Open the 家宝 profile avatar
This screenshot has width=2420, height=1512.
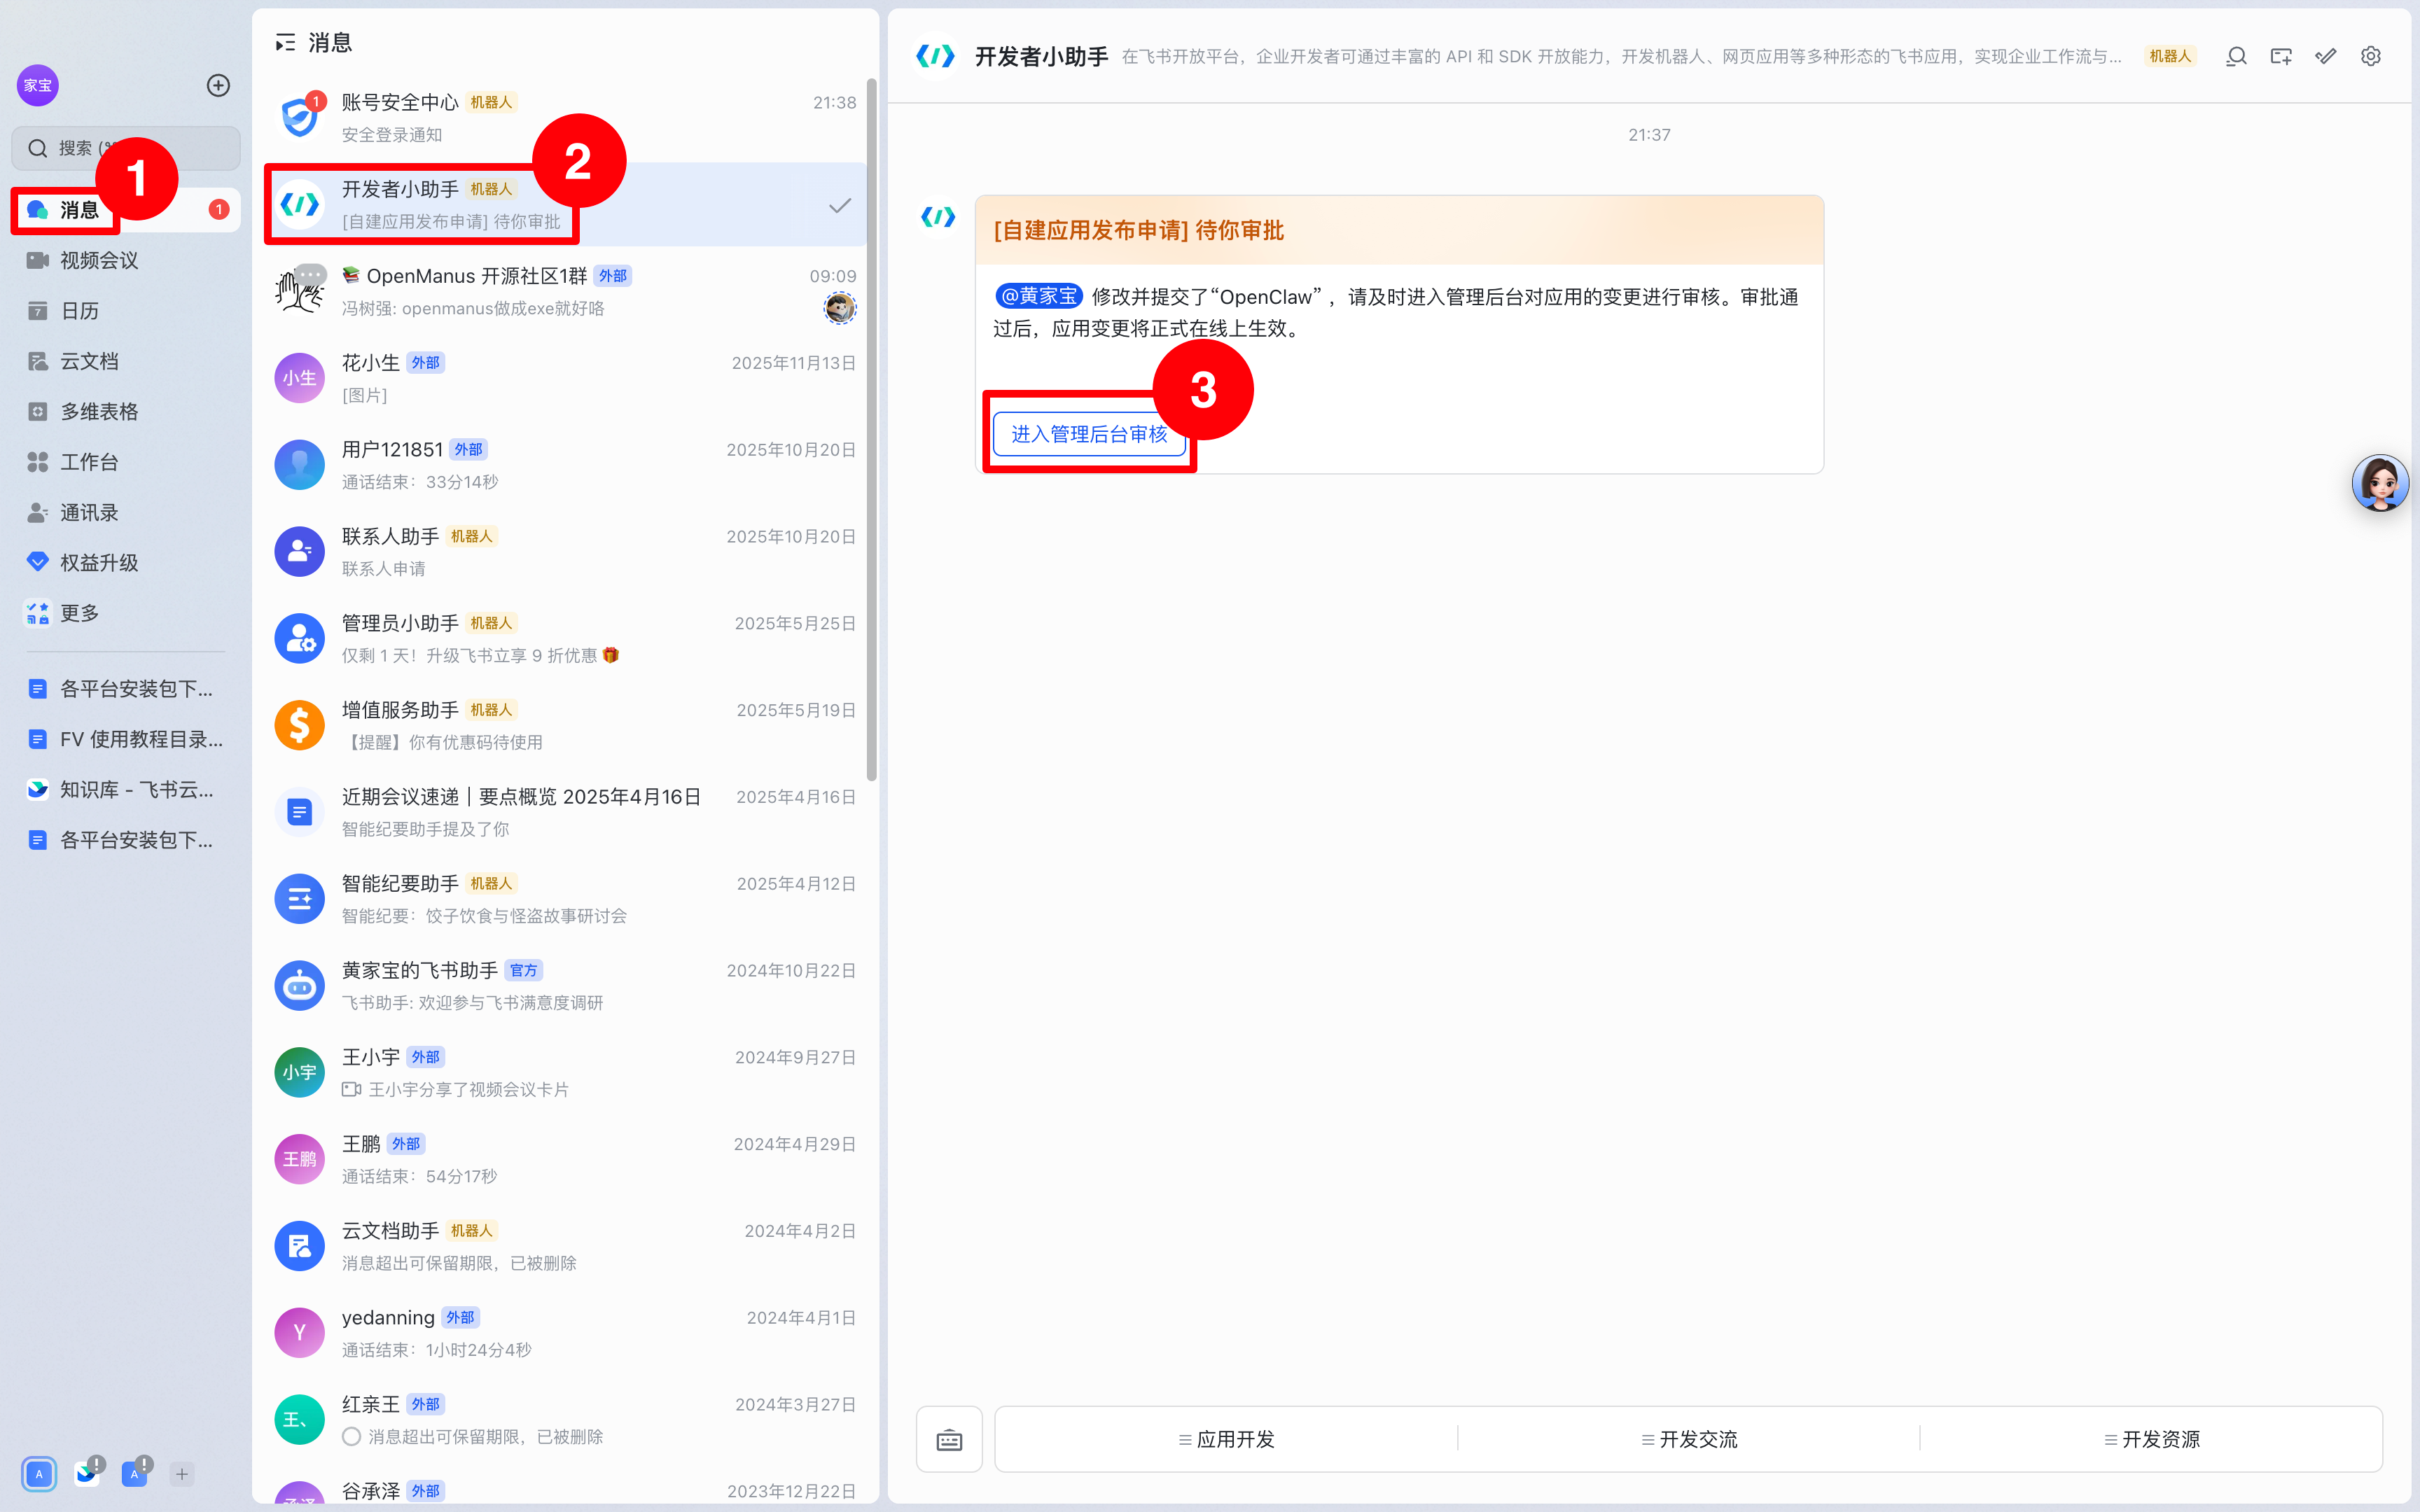click(38, 85)
